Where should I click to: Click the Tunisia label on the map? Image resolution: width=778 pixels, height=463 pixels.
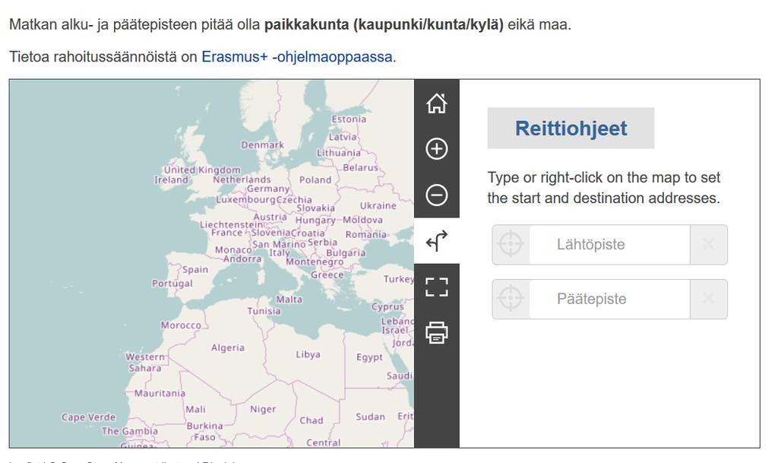coord(264,311)
